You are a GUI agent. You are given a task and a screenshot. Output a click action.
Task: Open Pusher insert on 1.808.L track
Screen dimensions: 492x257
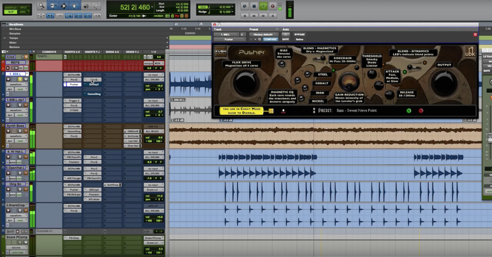point(74,84)
